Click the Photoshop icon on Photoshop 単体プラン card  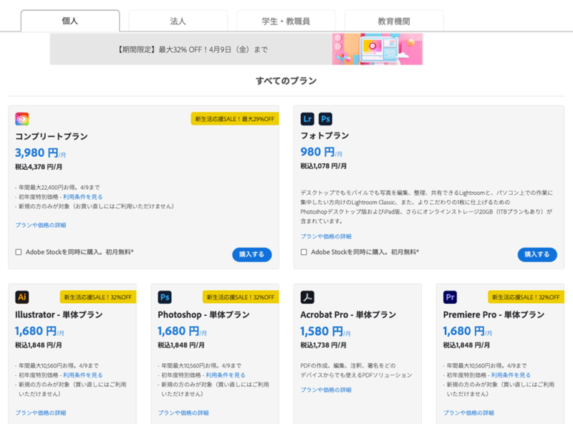(165, 297)
